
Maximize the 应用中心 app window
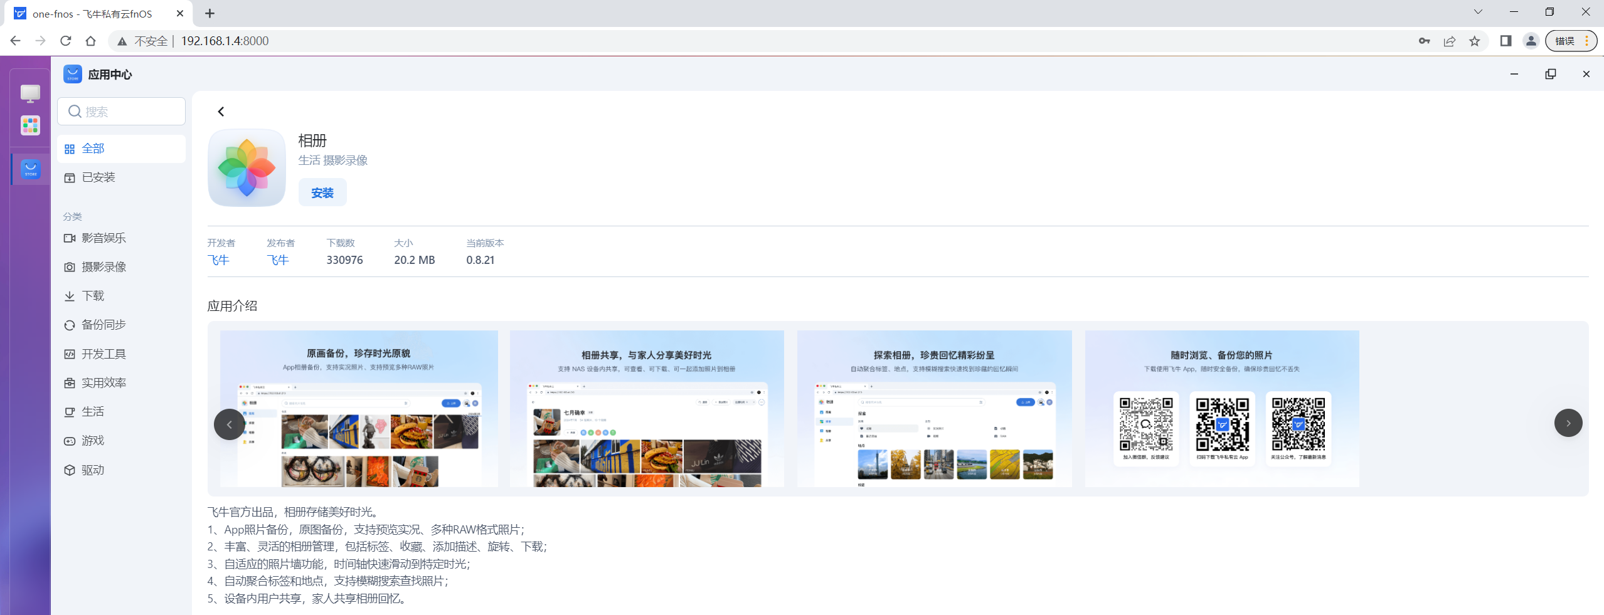coord(1551,74)
